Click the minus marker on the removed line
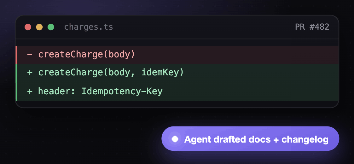Screen dimensions: 354x164 point(30,55)
